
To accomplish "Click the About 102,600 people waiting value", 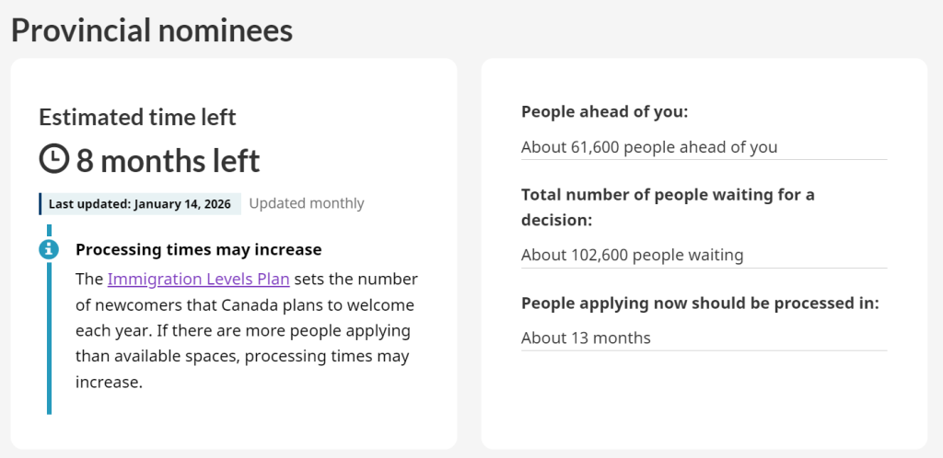I will coord(632,255).
